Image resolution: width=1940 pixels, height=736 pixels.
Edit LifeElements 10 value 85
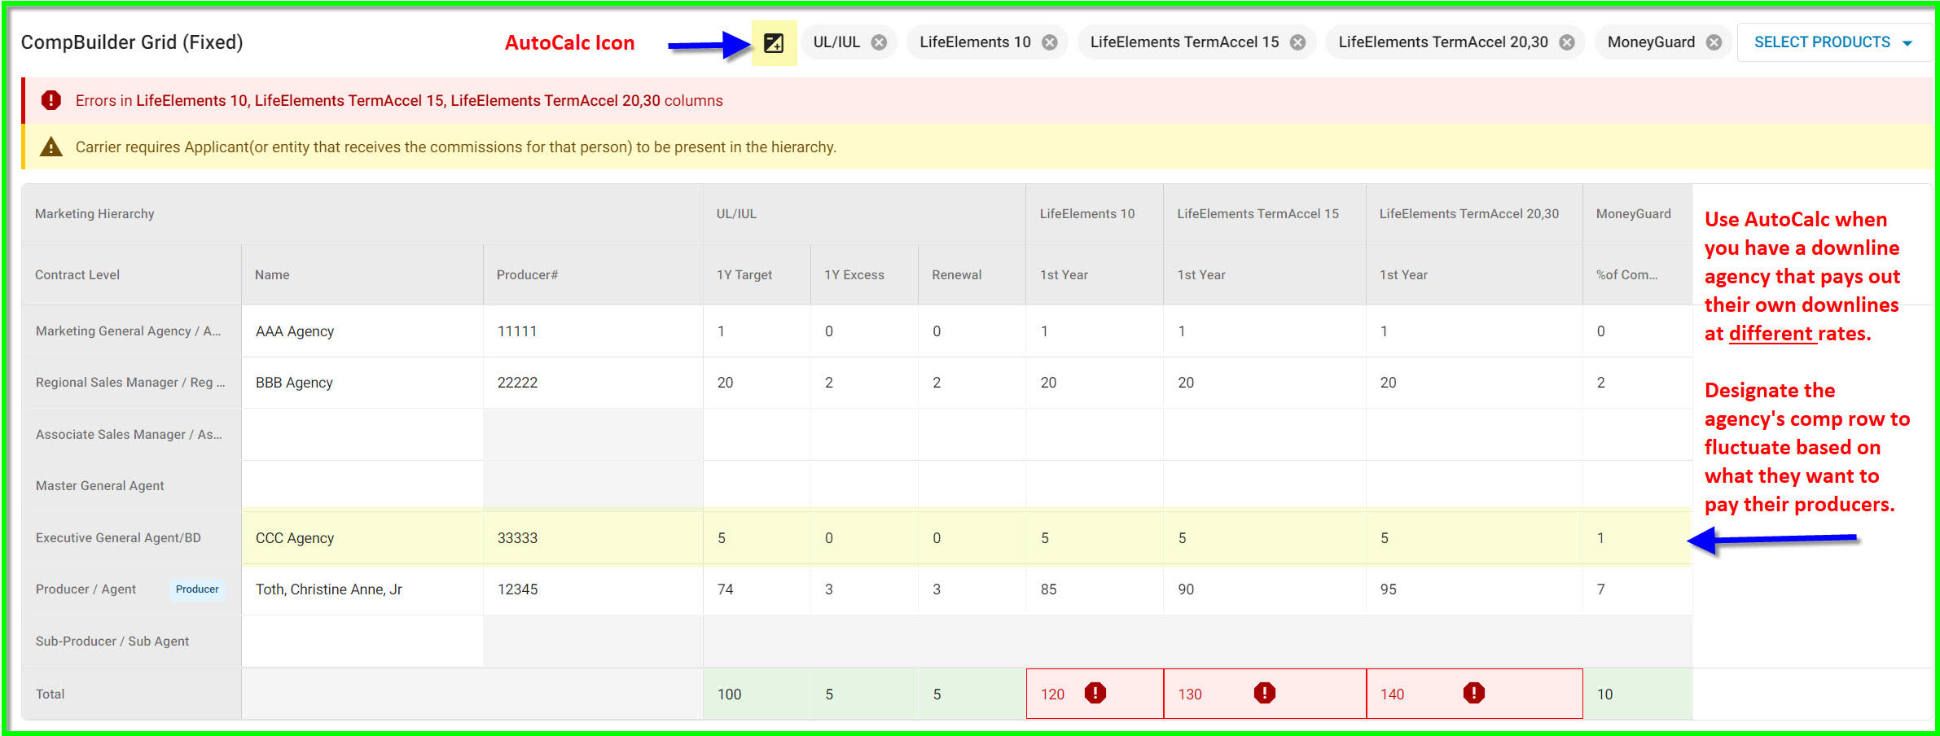click(x=1095, y=589)
